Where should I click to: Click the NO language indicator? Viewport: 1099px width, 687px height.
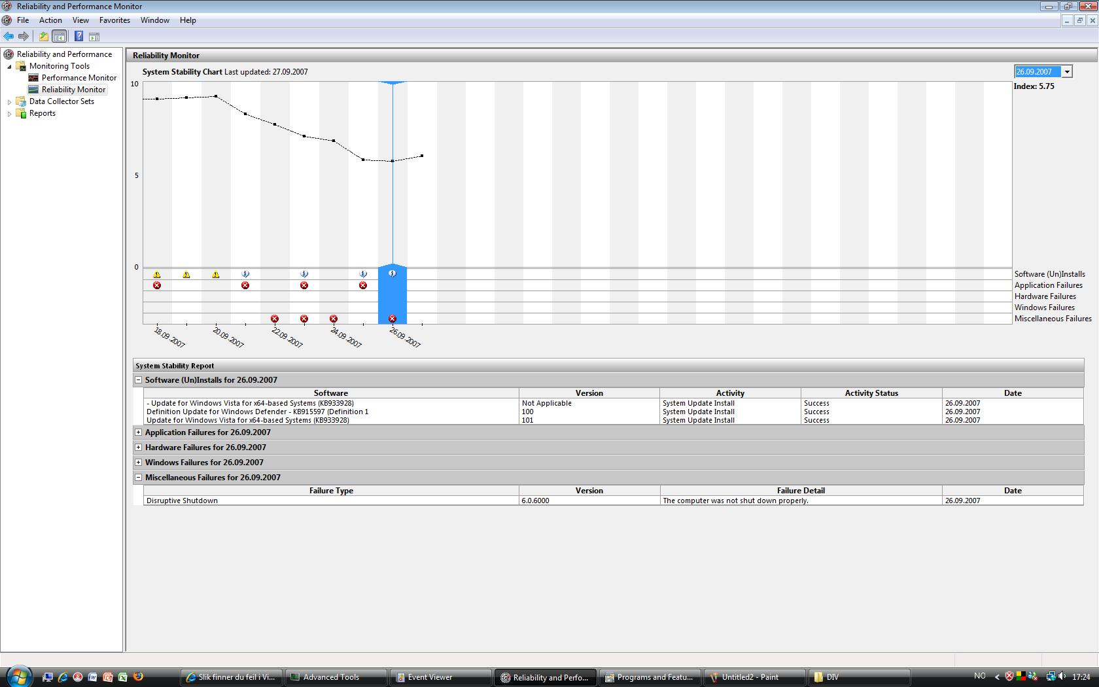[x=979, y=676]
